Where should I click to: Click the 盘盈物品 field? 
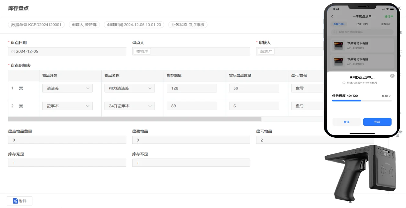pyautogui.click(x=191, y=140)
